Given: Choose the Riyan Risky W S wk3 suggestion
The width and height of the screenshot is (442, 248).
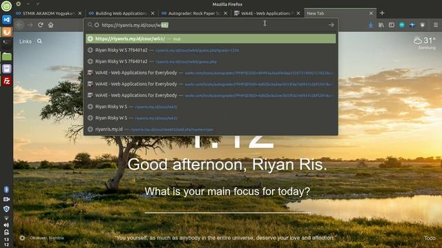Looking at the screenshot, I should tap(211, 107).
